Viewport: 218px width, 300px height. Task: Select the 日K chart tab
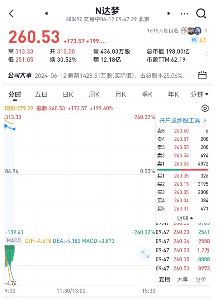(68, 94)
